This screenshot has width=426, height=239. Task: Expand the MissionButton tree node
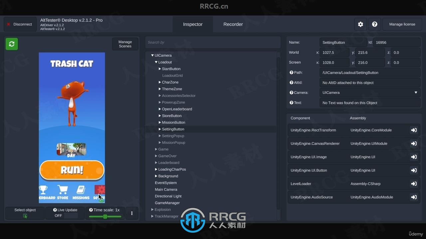tap(160, 122)
